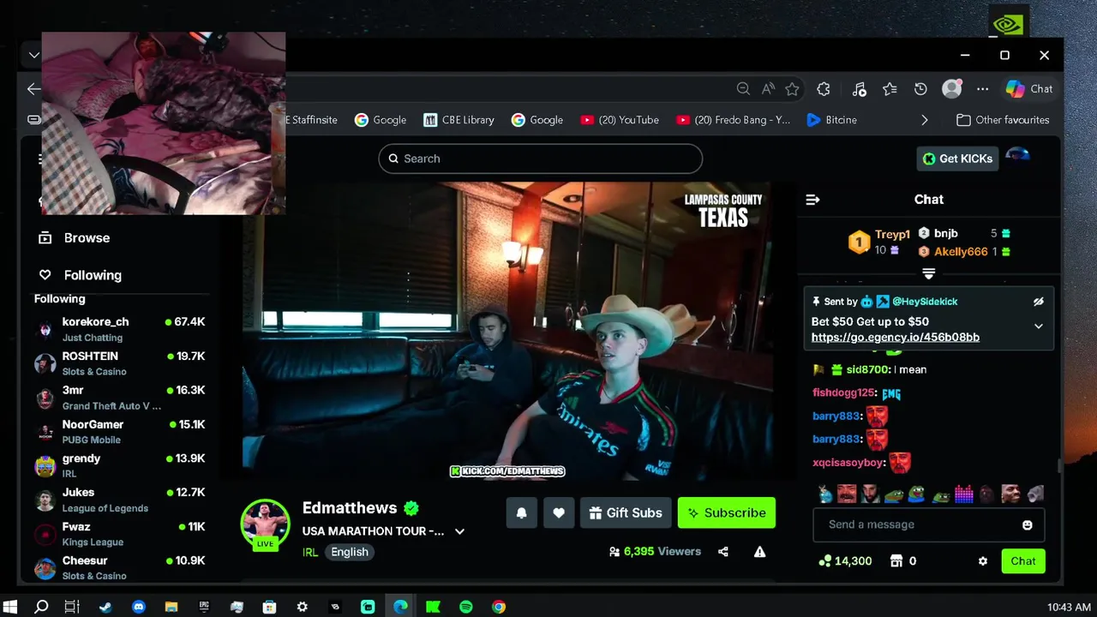Open the grendy followed channel
The width and height of the screenshot is (1097, 617).
point(121,465)
